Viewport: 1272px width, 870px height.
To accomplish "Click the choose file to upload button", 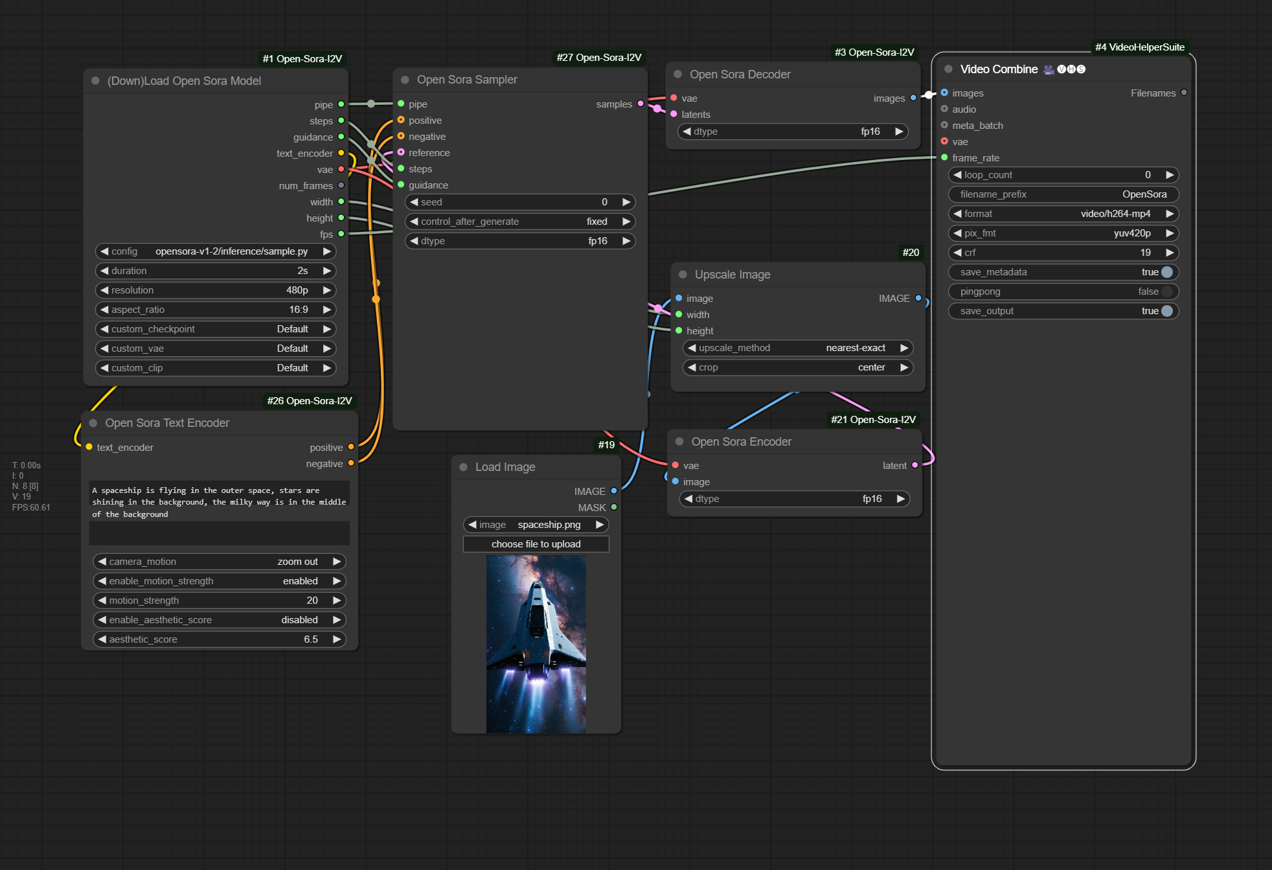I will click(x=536, y=544).
